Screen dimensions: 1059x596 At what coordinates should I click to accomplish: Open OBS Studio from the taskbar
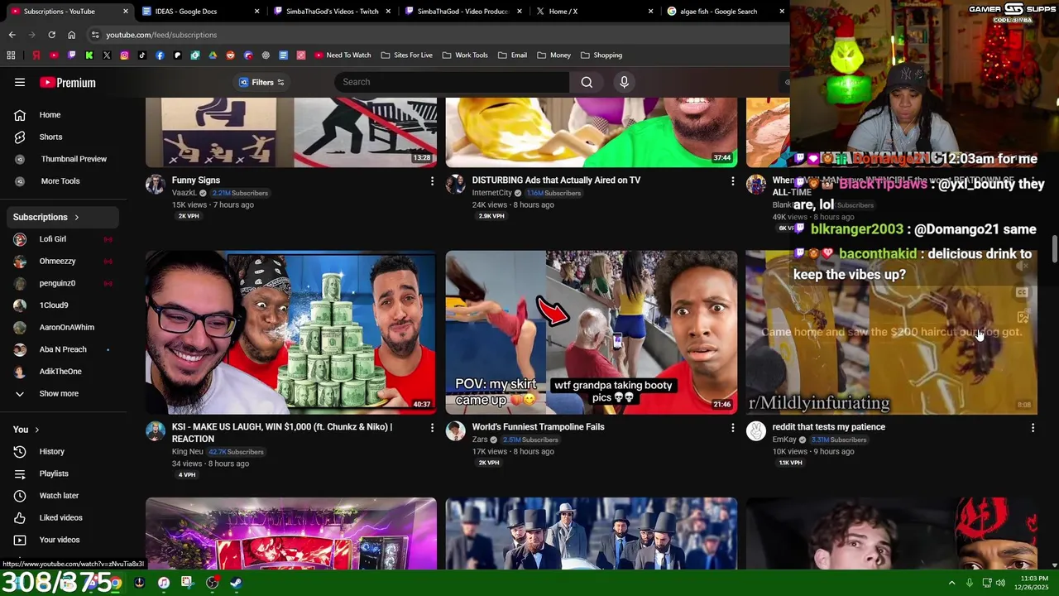(212, 583)
